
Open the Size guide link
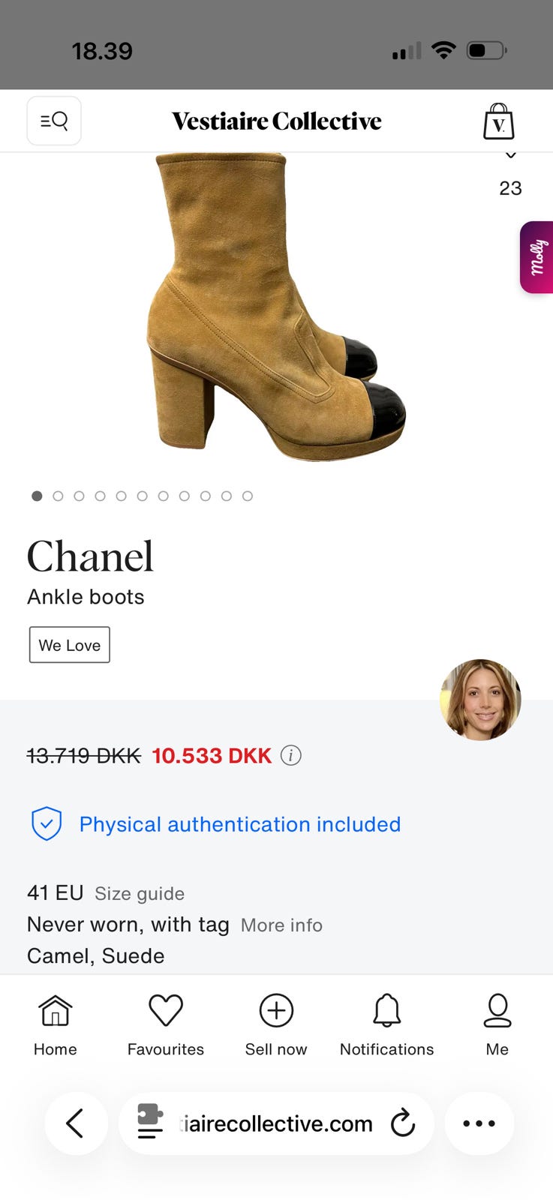pyautogui.click(x=140, y=893)
